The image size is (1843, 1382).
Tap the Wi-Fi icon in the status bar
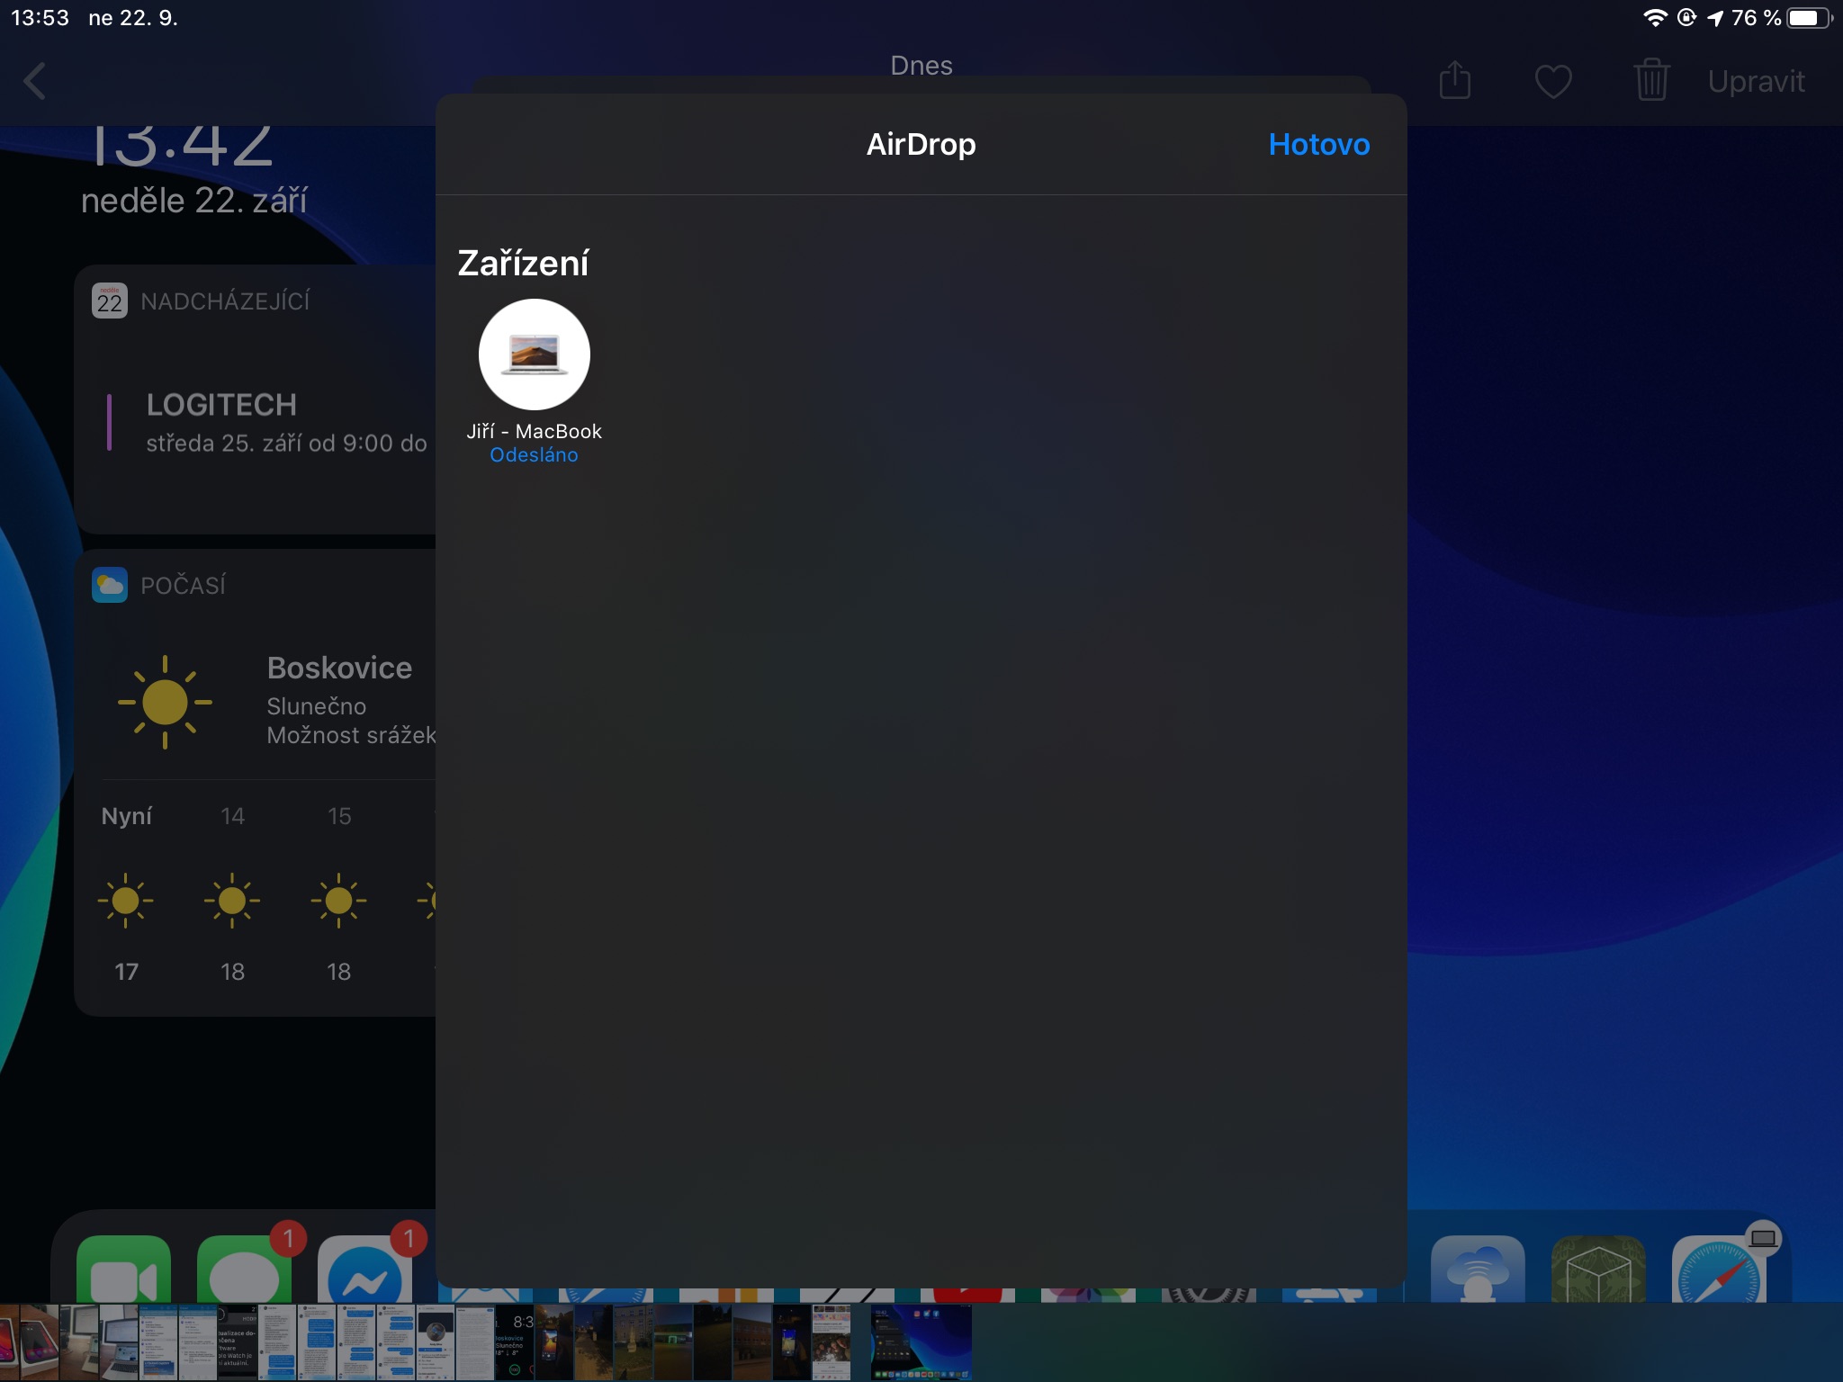pyautogui.click(x=1654, y=18)
